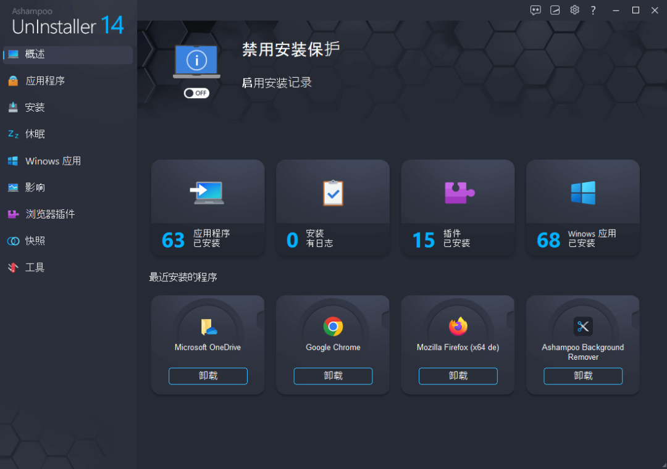667x469 pixels.
Task: Uninstall Microsoft OneDrive with 卸载 button
Action: (208, 376)
